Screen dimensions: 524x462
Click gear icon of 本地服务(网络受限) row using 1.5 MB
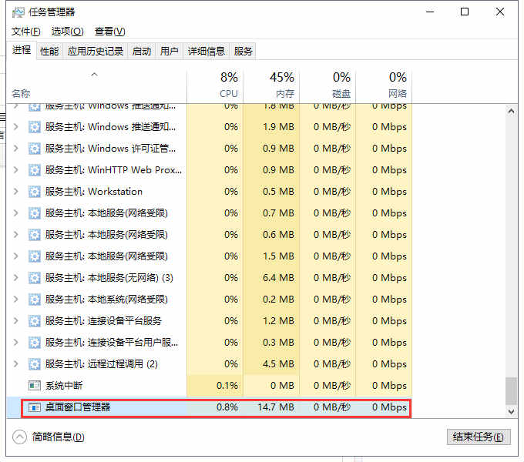(x=35, y=256)
